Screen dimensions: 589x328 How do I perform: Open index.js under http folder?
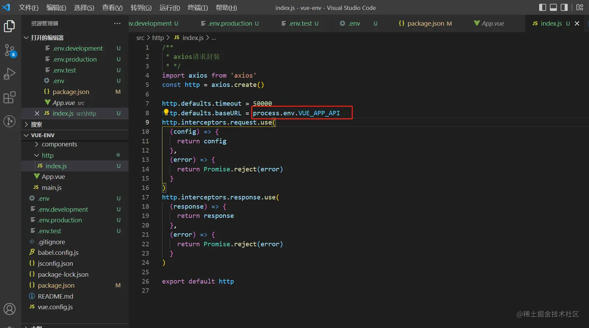tap(75, 166)
